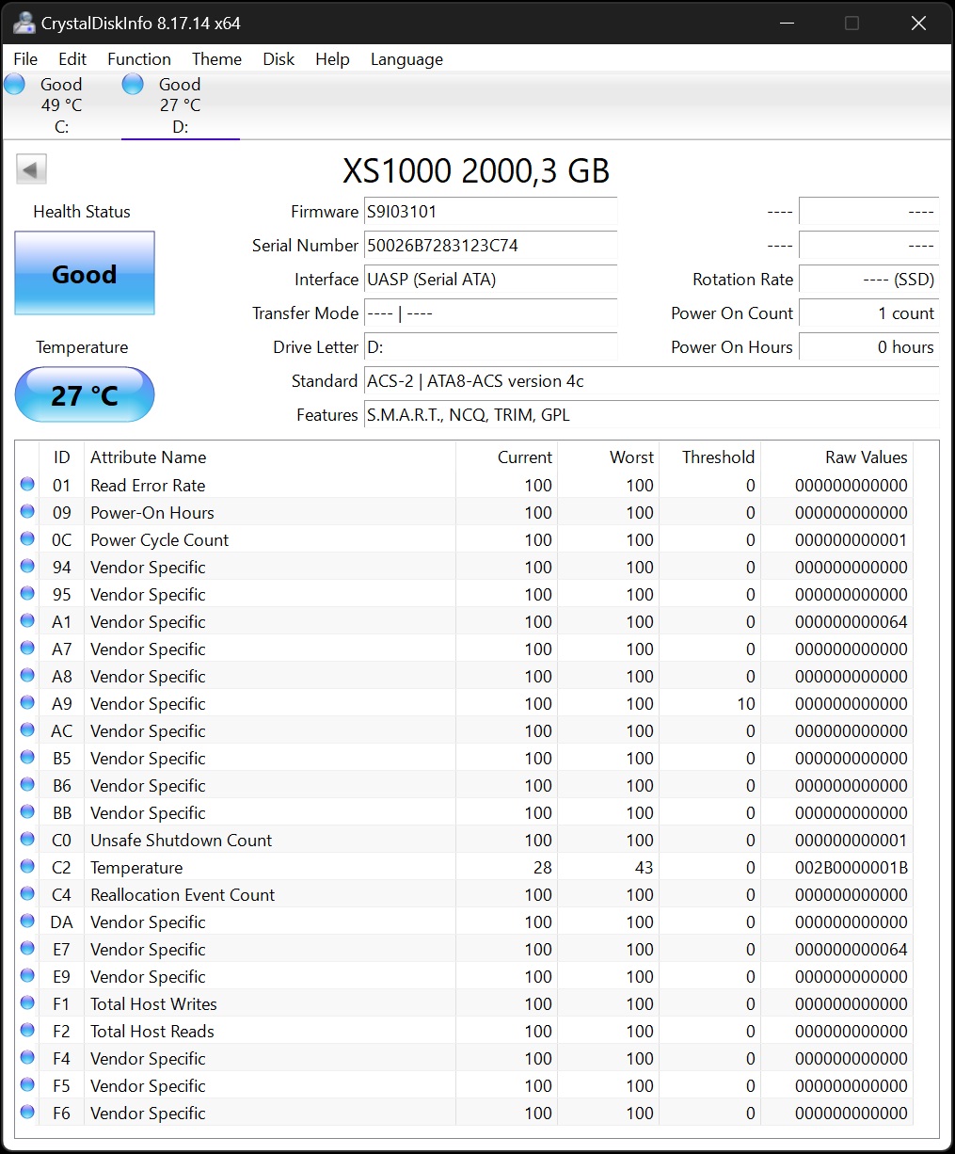Open the Theme menu
955x1154 pixels.
(216, 58)
